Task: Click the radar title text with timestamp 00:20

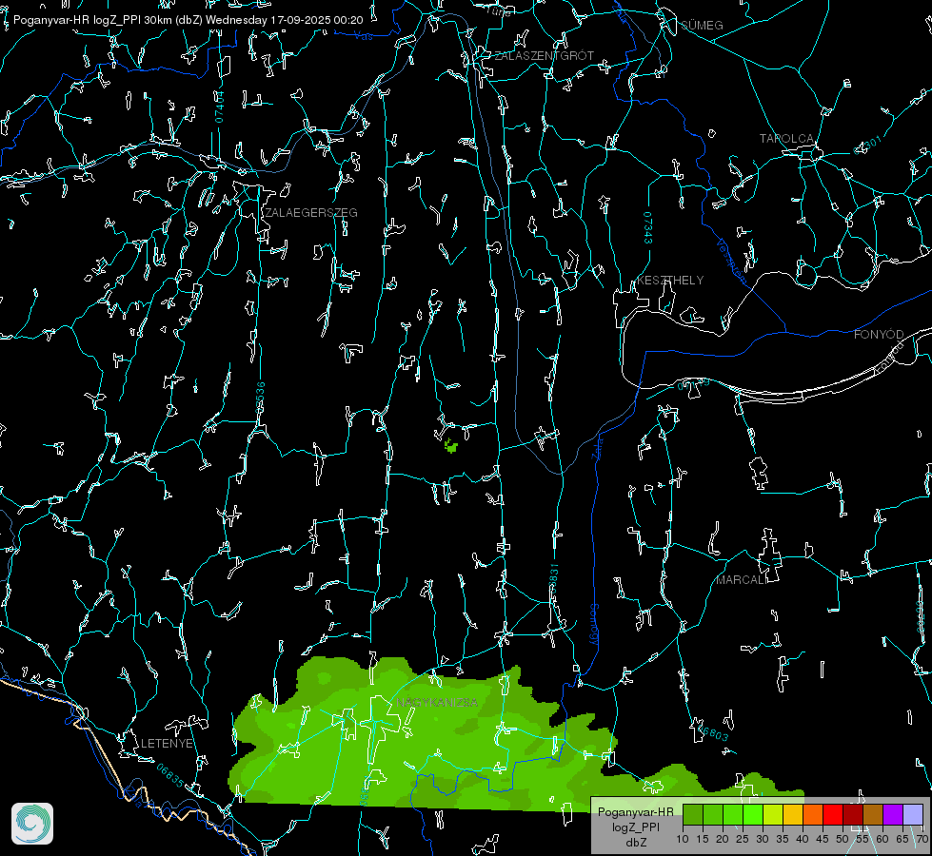Action: pos(188,20)
